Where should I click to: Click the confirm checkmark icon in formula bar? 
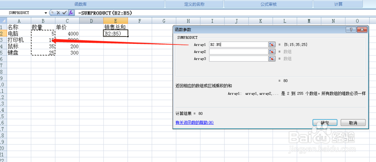pyautogui.click(x=64, y=13)
